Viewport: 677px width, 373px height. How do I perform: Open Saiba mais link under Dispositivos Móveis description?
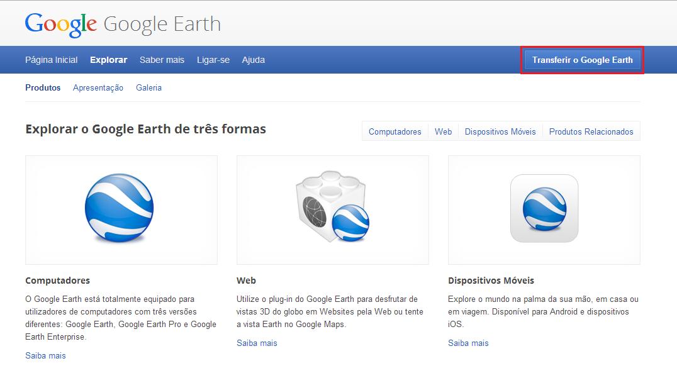(468, 343)
